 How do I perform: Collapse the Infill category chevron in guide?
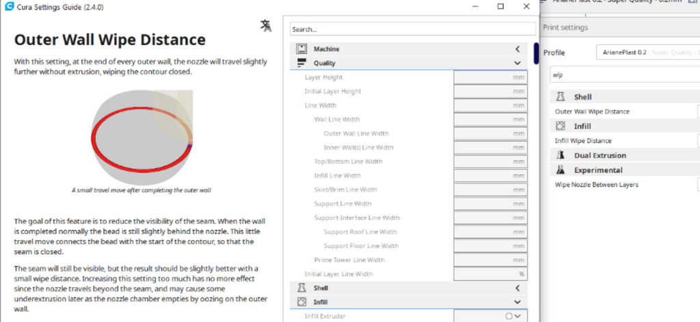pos(517,302)
